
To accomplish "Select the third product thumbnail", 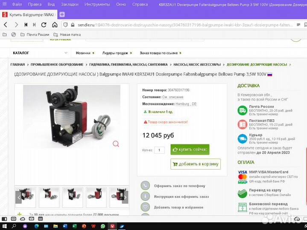I will click(x=73, y=197).
